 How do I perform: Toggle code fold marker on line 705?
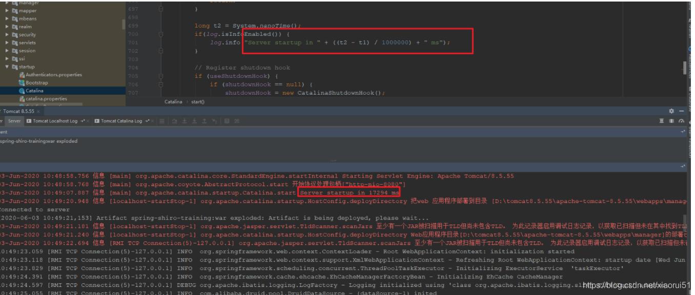pos(161,76)
